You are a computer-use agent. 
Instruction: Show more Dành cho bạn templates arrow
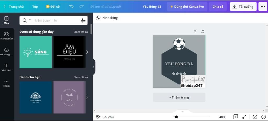coord(87,97)
